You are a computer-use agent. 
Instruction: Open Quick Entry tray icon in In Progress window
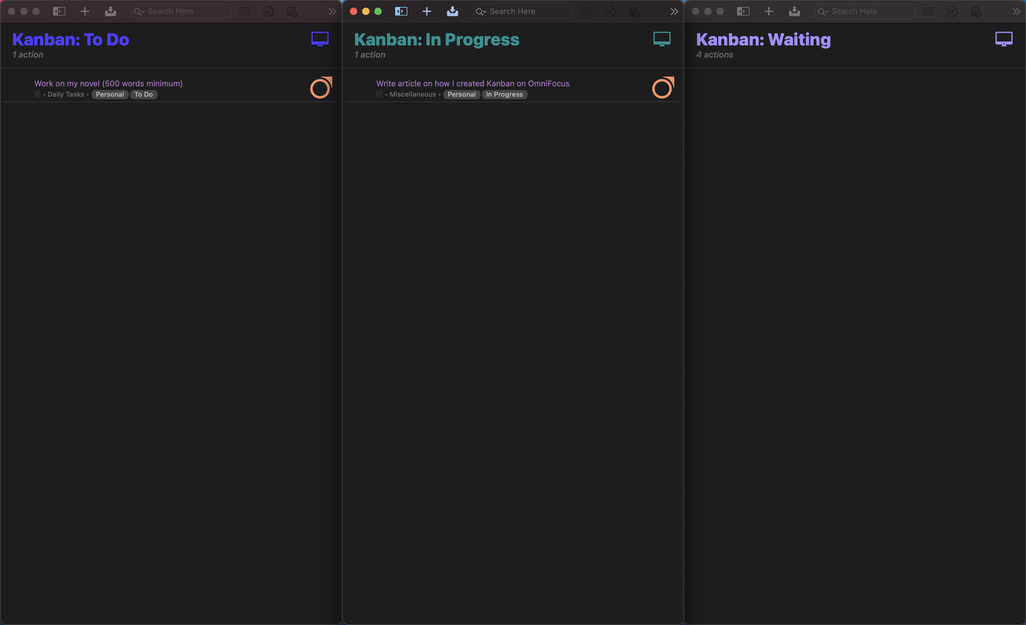(453, 11)
